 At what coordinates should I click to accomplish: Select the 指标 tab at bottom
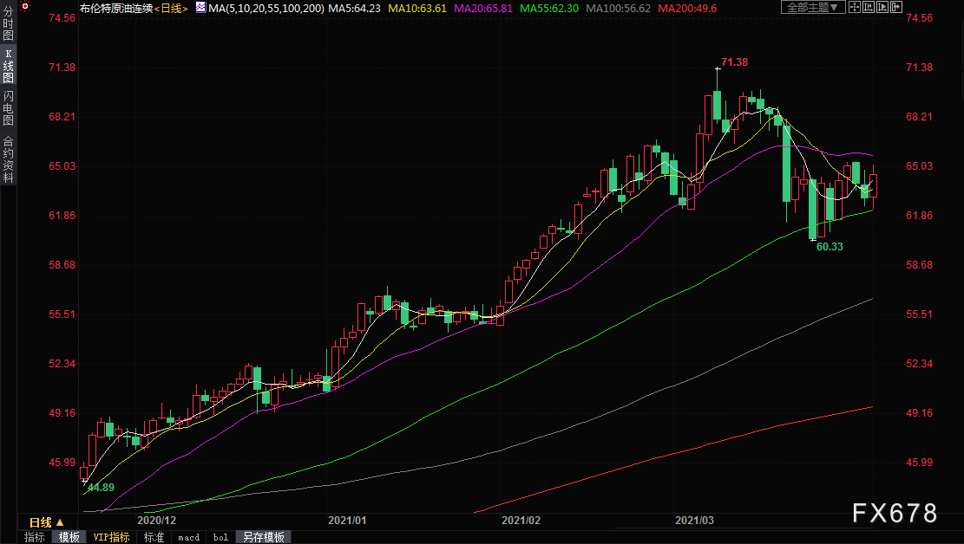[35, 537]
